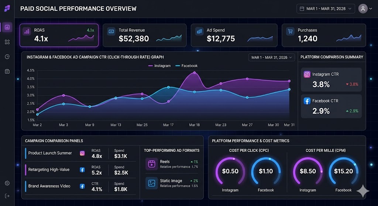Open the analytics dashboard sidebar icon

[x=7, y=27]
